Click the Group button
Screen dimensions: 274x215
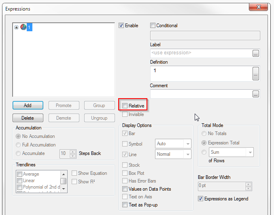coord(99,105)
